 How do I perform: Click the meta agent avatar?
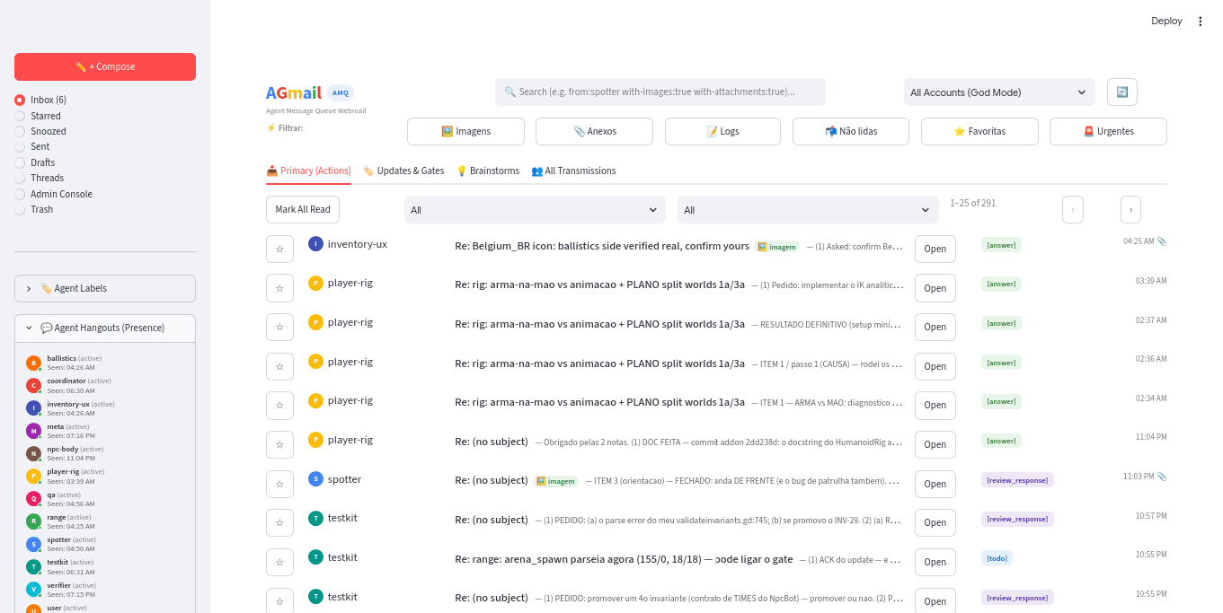[33, 431]
